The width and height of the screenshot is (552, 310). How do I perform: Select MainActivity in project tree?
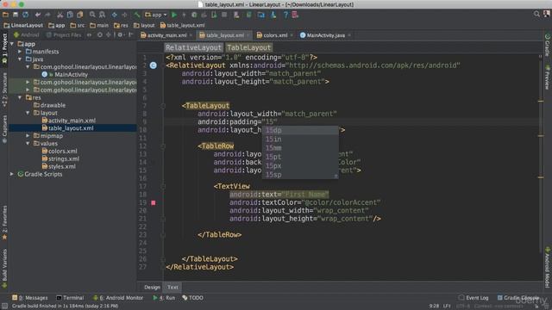tap(71, 75)
